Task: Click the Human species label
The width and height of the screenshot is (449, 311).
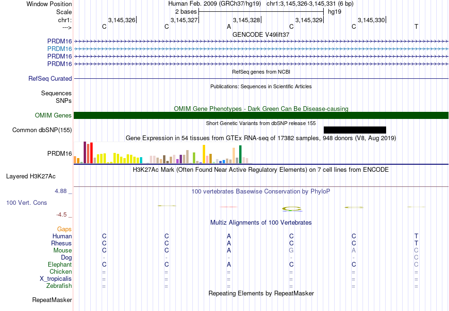Action: click(x=62, y=236)
